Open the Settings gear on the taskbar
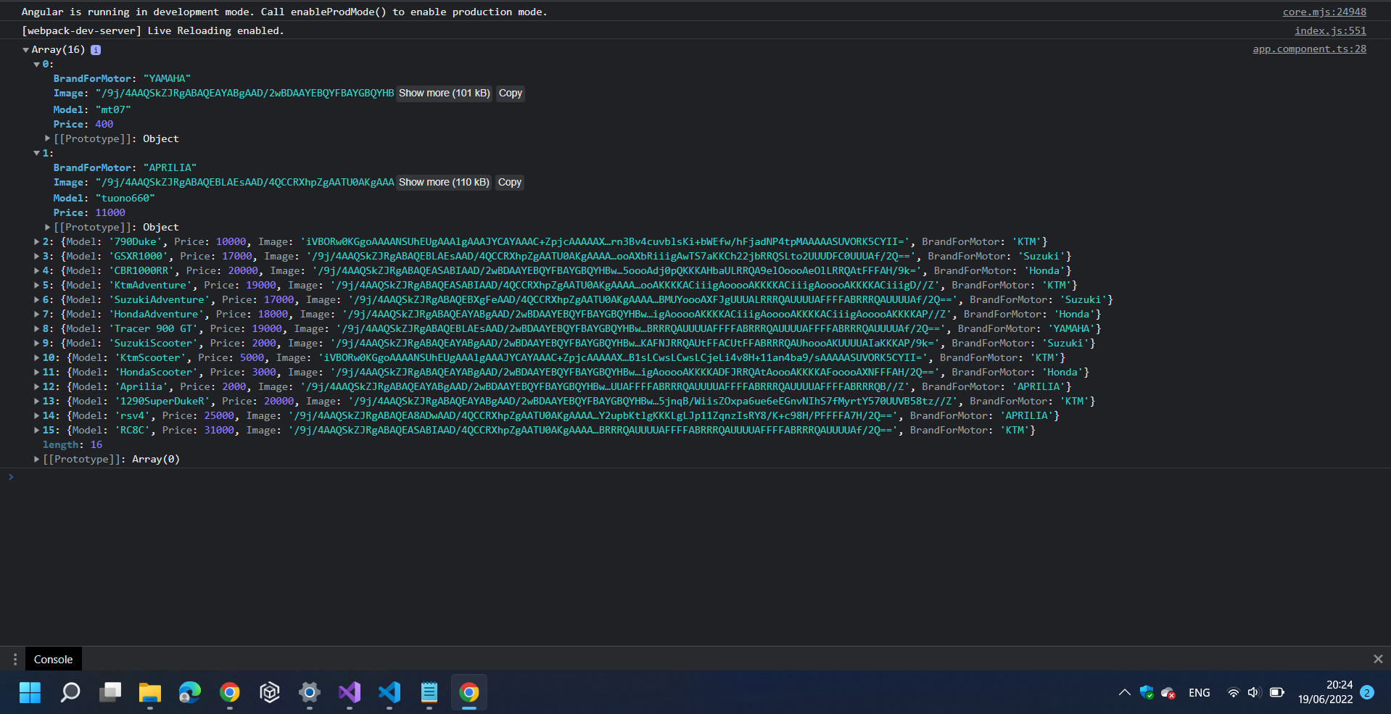 tap(310, 692)
